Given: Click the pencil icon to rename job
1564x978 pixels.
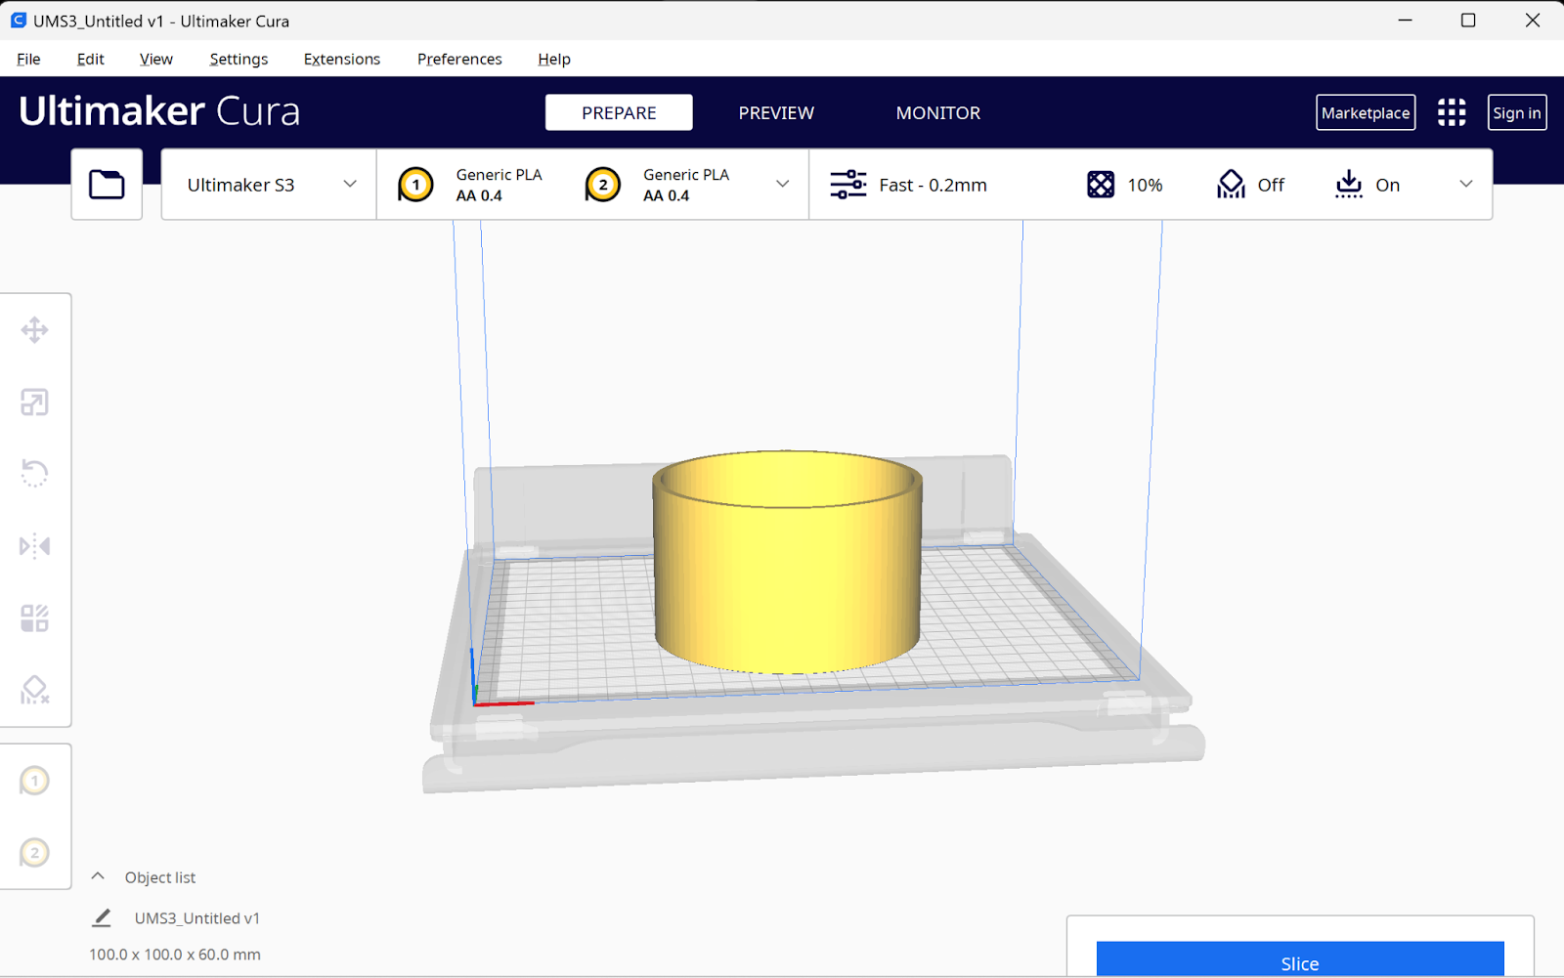Looking at the screenshot, I should pyautogui.click(x=102, y=918).
